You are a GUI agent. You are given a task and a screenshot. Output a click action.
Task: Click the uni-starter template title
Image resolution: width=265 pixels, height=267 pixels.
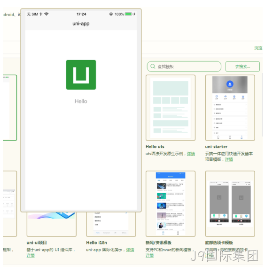pyautogui.click(x=216, y=147)
